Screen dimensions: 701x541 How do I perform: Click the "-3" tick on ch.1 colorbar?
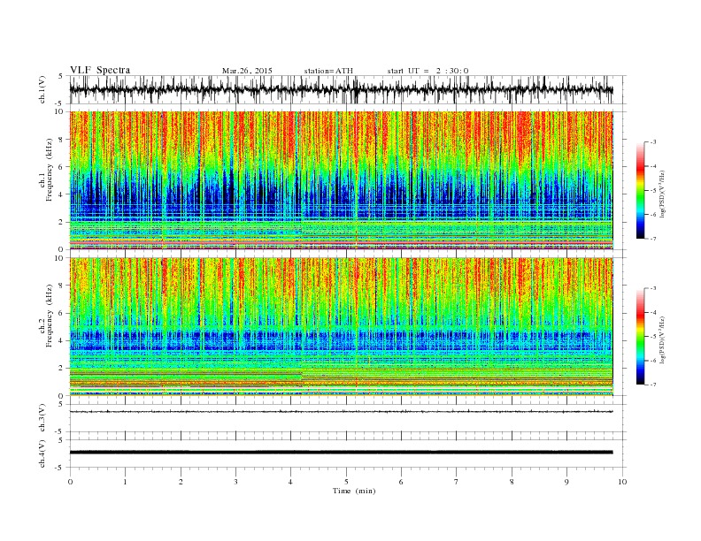tap(653, 142)
